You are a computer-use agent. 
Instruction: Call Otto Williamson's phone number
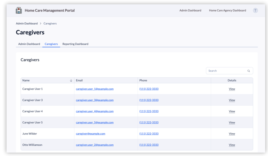point(149,145)
